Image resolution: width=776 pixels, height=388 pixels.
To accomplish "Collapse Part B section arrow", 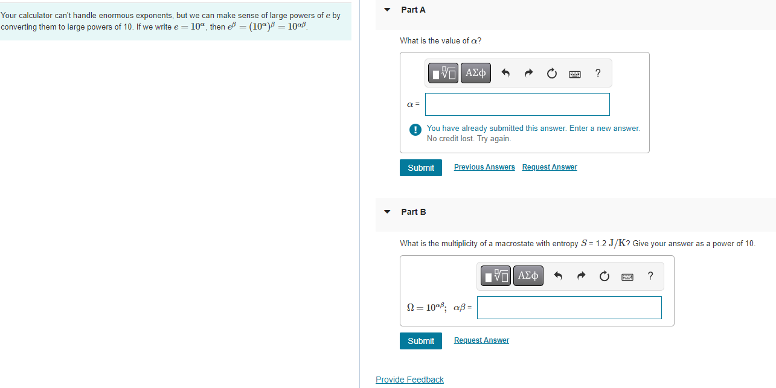I will point(387,212).
